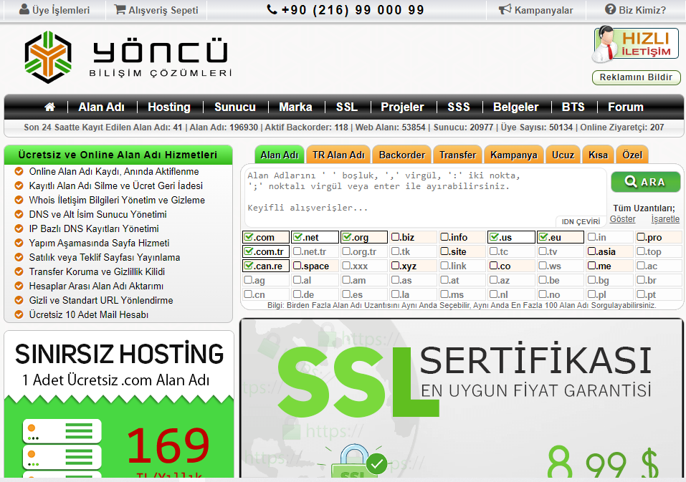Click 'Online Alan Adı Kaydı, Anında Aktiflenme'
Viewport: 686px width, 482px height.
(114, 172)
